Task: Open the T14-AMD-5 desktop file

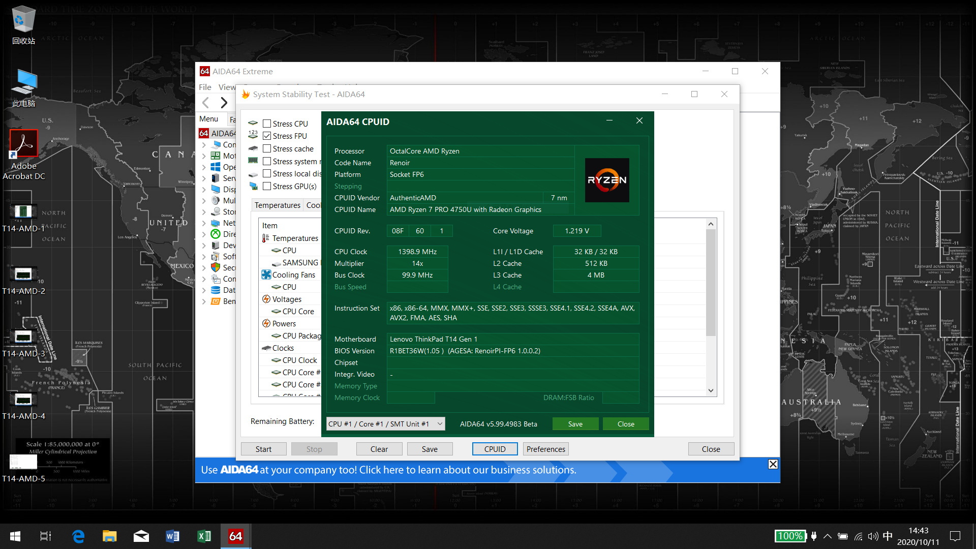Action: pyautogui.click(x=23, y=467)
